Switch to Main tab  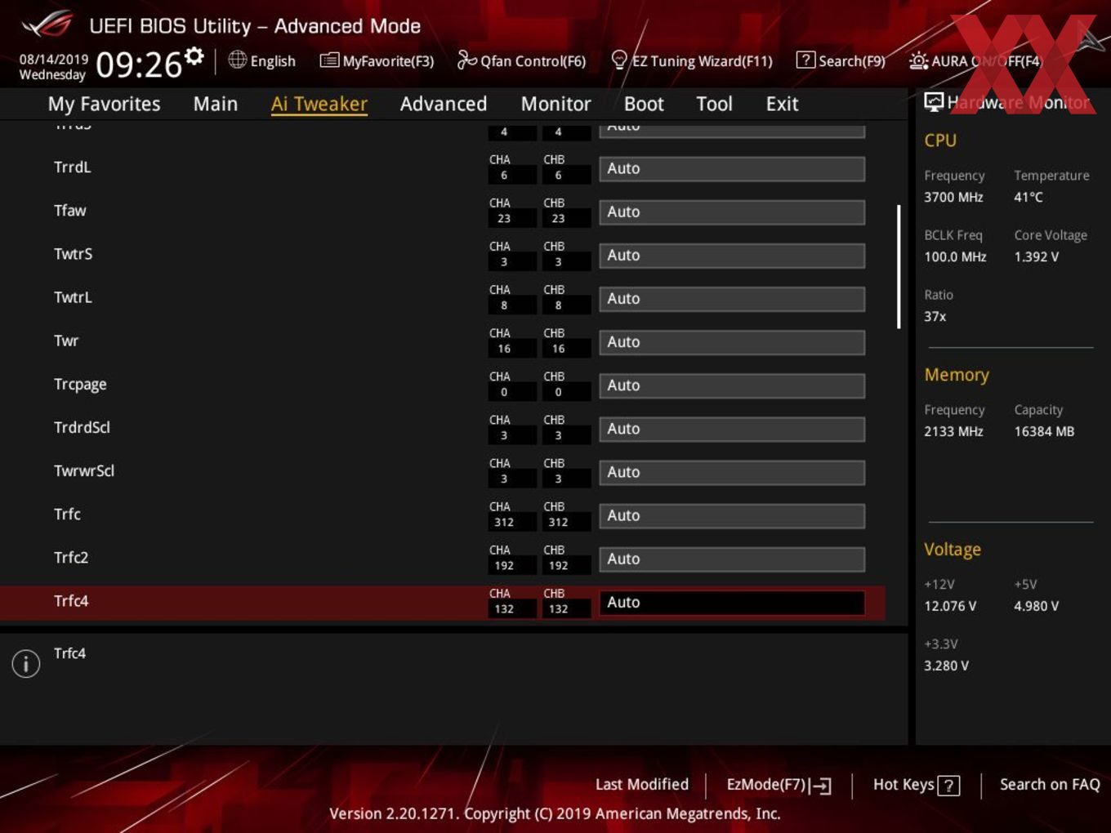[216, 104]
